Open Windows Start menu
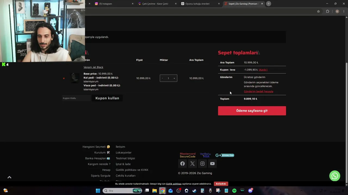 point(98,191)
